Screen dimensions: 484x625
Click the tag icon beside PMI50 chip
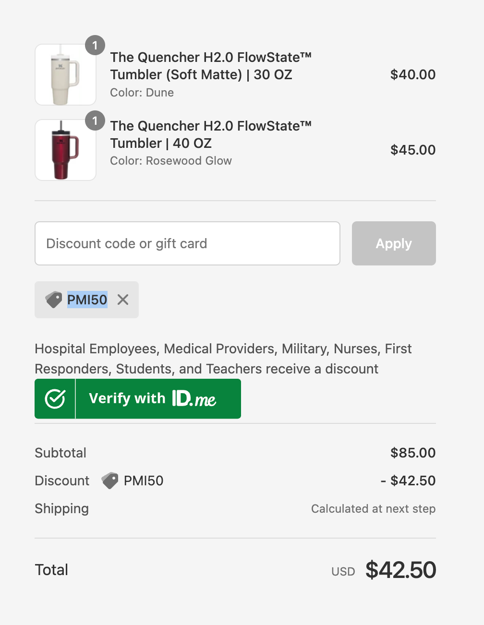(54, 300)
